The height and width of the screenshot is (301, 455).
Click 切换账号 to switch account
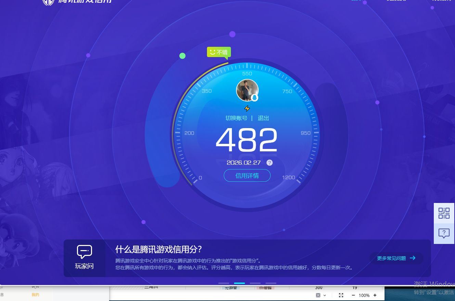236,118
